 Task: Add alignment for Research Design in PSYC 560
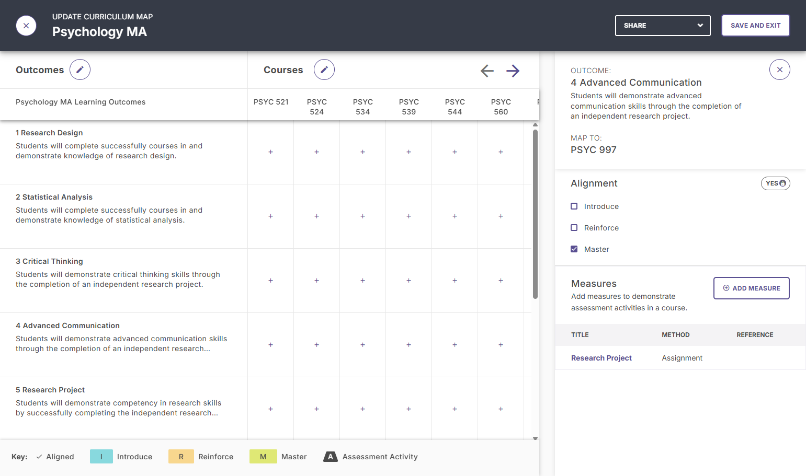(501, 152)
